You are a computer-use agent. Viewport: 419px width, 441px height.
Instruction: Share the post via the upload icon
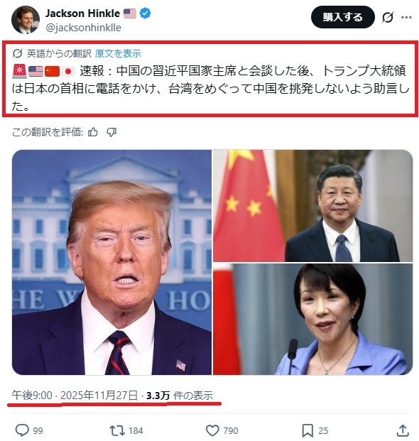click(x=403, y=430)
